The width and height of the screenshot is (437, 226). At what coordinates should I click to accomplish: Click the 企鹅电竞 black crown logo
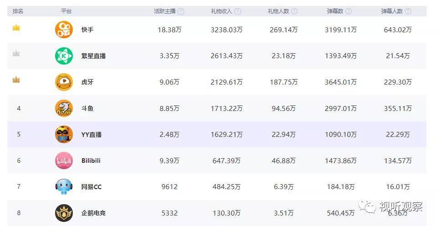(64, 213)
